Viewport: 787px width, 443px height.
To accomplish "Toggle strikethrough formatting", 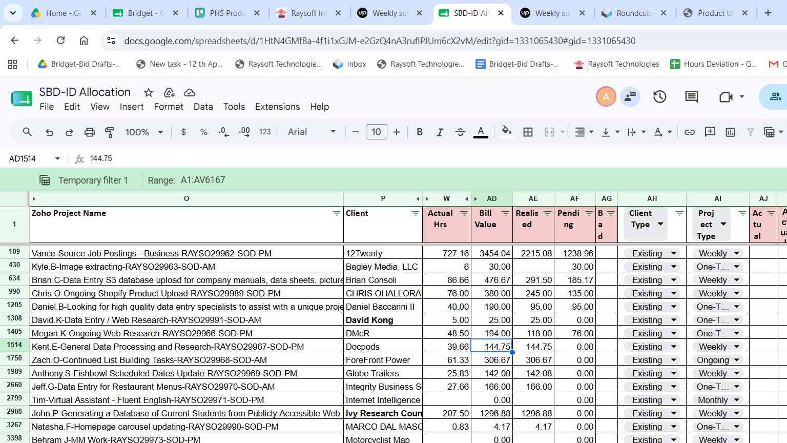I will coord(460,132).
